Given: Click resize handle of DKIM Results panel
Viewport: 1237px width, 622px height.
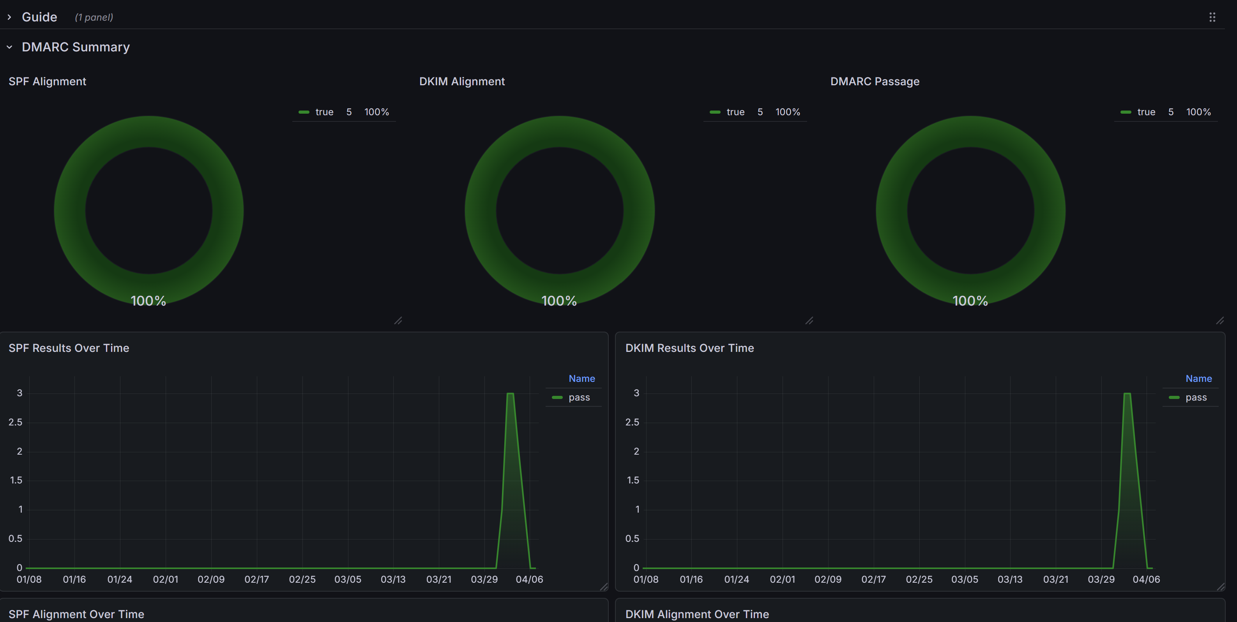Looking at the screenshot, I should click(x=1221, y=587).
